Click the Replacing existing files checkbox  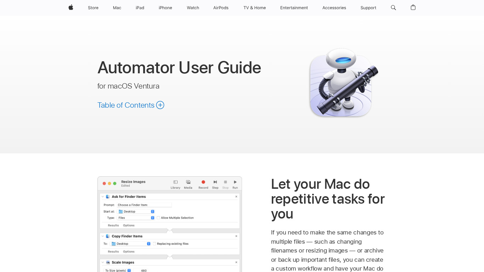154,244
